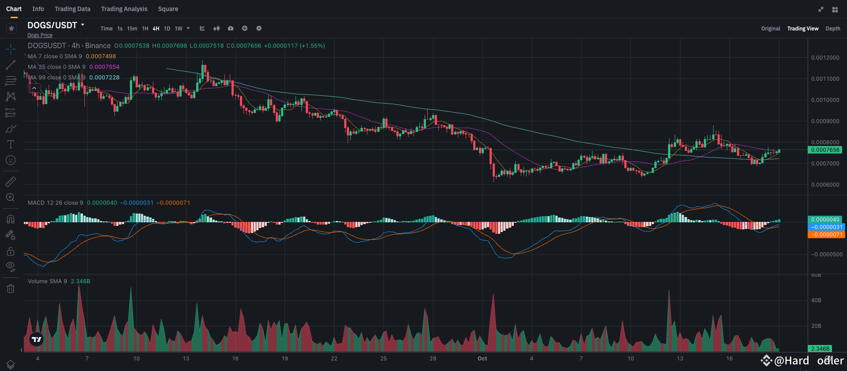Select the Text annotation tool

point(11,144)
